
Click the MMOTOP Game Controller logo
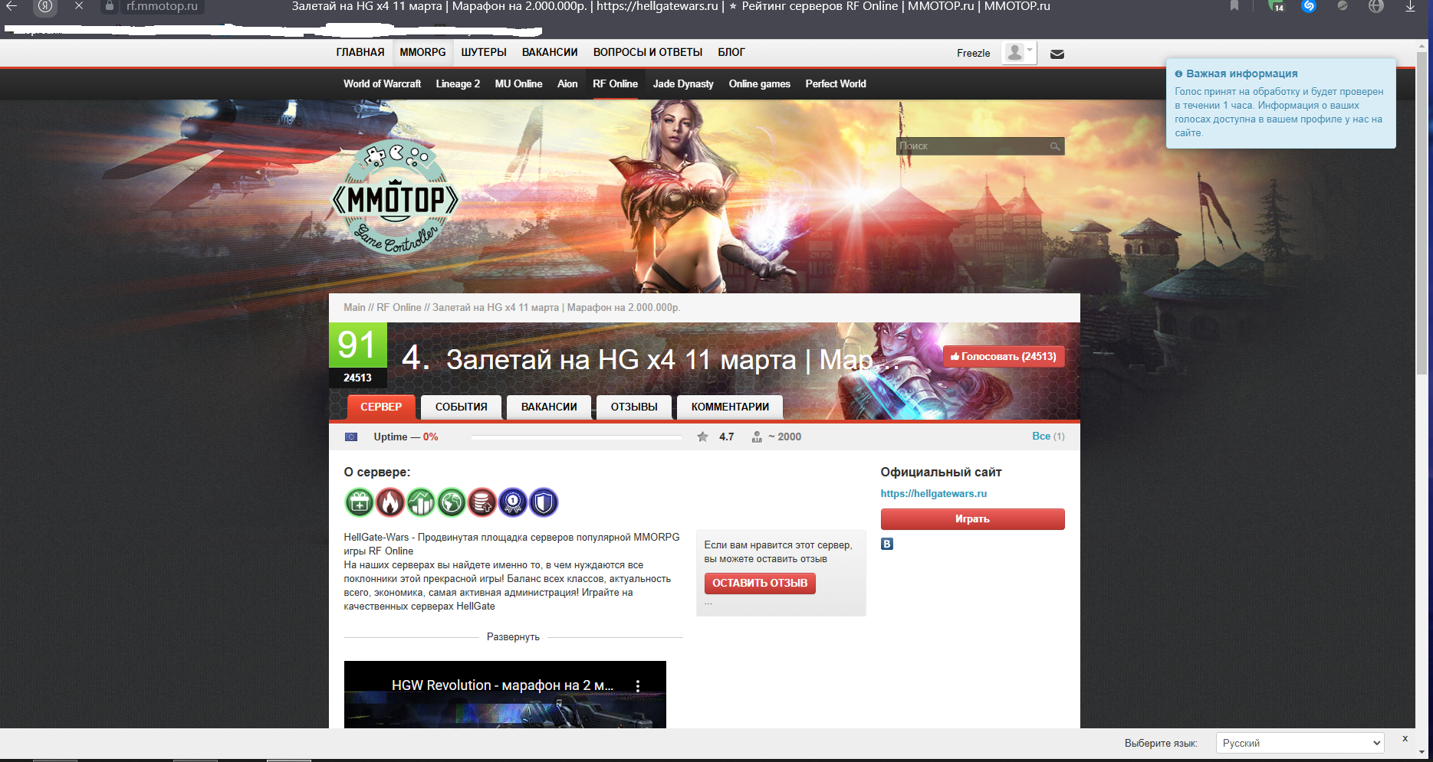pyautogui.click(x=395, y=198)
